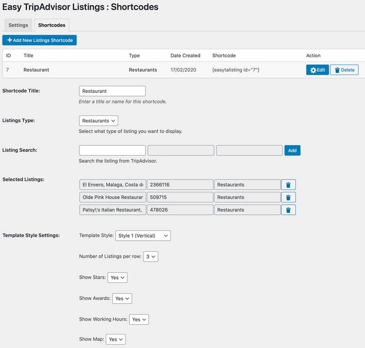The width and height of the screenshot is (365, 348).
Task: Click the listing ID field 2366116
Action: click(180, 185)
